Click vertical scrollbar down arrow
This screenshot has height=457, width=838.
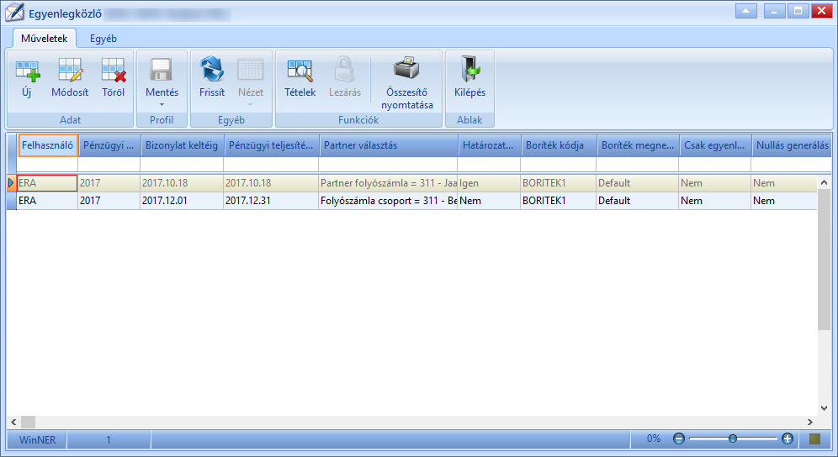coord(824,408)
